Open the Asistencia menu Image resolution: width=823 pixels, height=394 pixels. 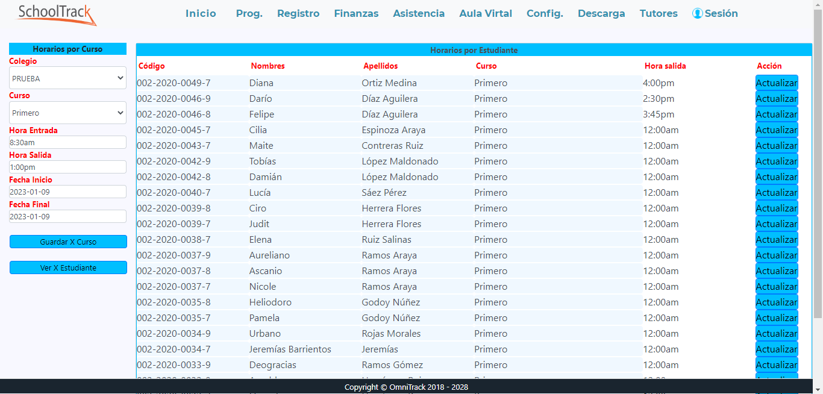(x=419, y=13)
